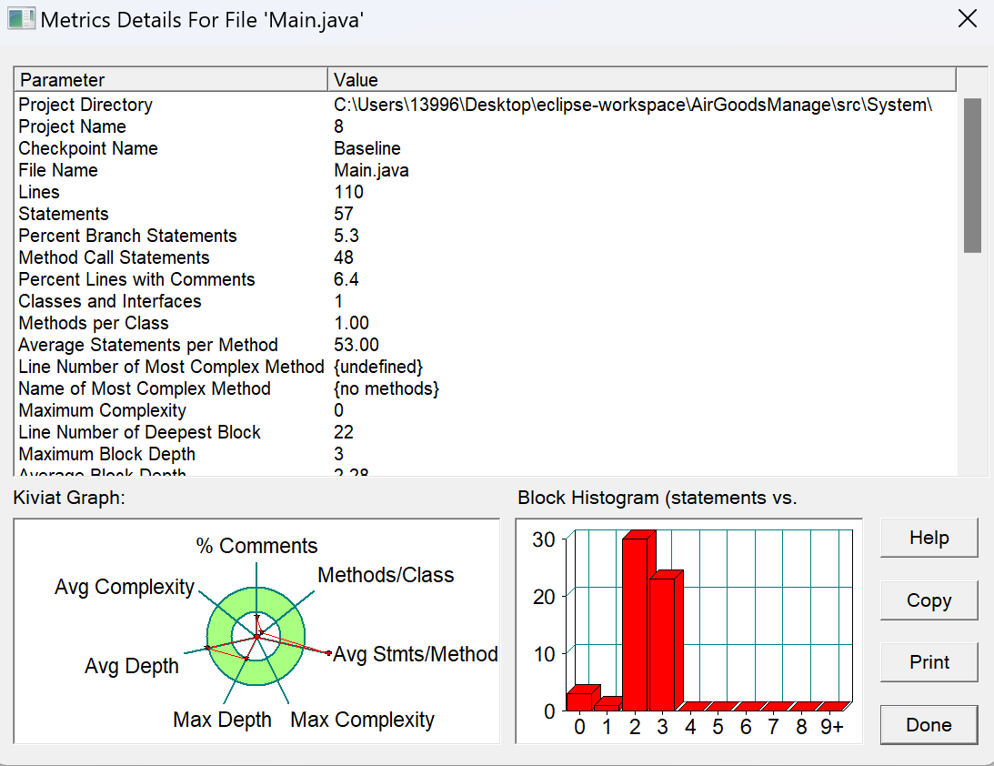The image size is (994, 766).
Task: Click the Max Depth Kiviat label
Action: [222, 720]
